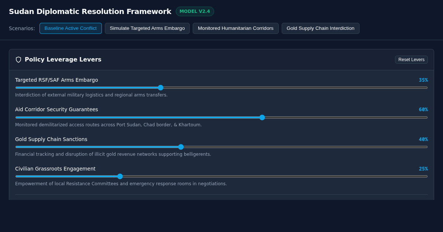Click the 40% gold sanctions value
This screenshot has width=443, height=232.
[423, 139]
